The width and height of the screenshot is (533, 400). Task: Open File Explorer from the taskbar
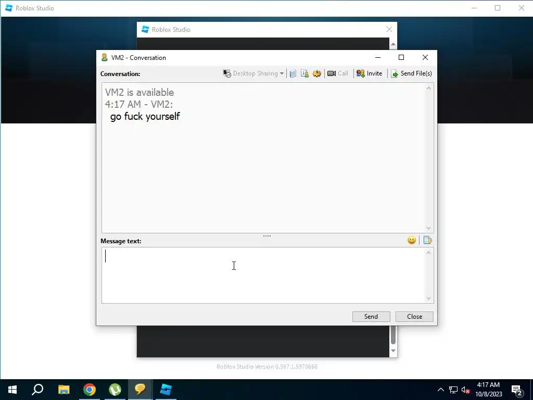coord(64,390)
